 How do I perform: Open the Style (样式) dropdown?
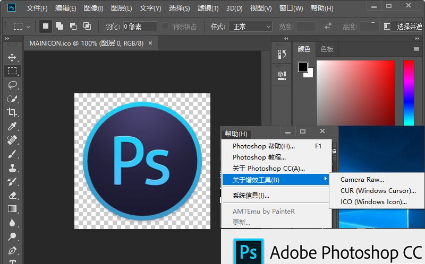pyautogui.click(x=250, y=27)
